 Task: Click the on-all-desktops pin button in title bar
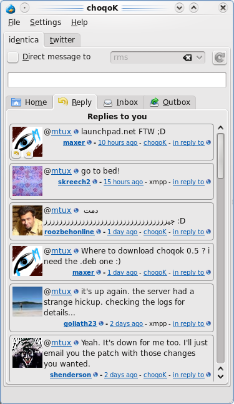tap(25, 8)
